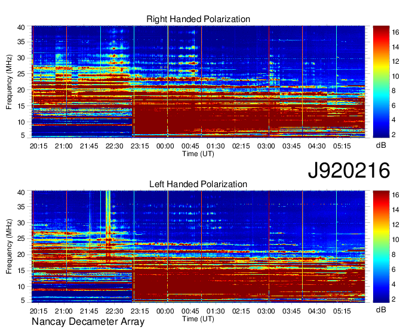Click the 'Nancay Decameter Array' caption
The width and height of the screenshot is (406, 329).
88,322
